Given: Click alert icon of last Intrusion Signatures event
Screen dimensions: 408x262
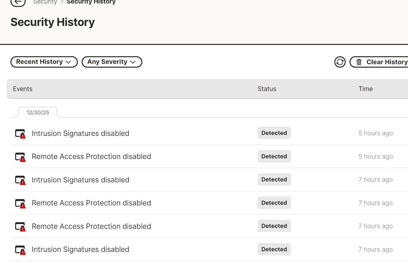Looking at the screenshot, I should point(21,250).
